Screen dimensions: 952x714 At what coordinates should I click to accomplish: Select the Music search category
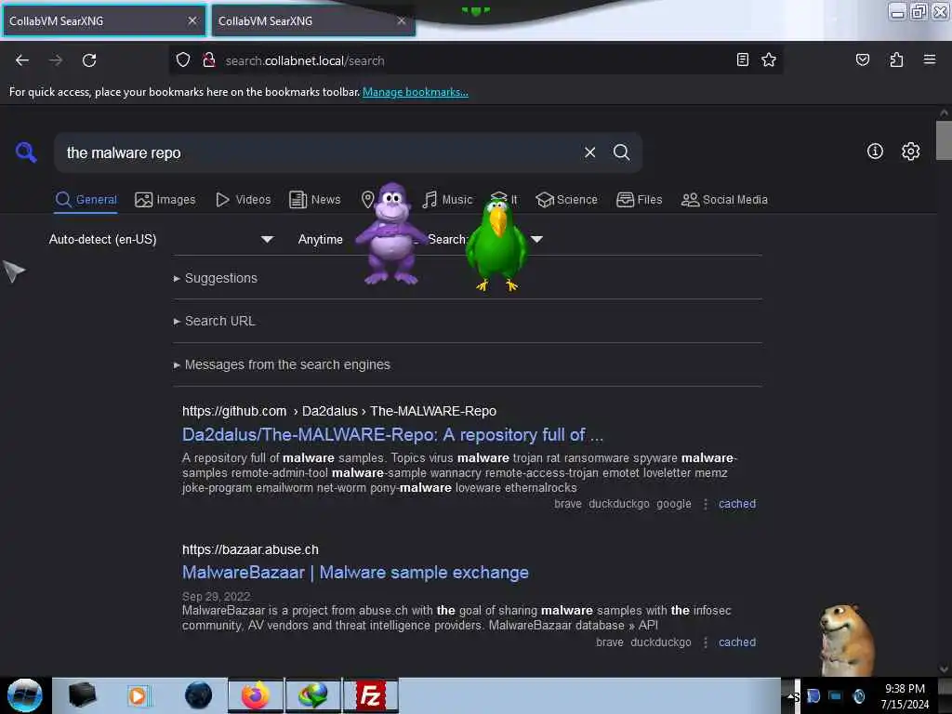coord(447,199)
